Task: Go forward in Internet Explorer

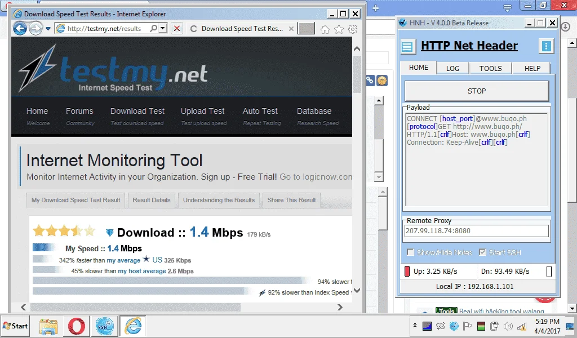Action: (35, 28)
